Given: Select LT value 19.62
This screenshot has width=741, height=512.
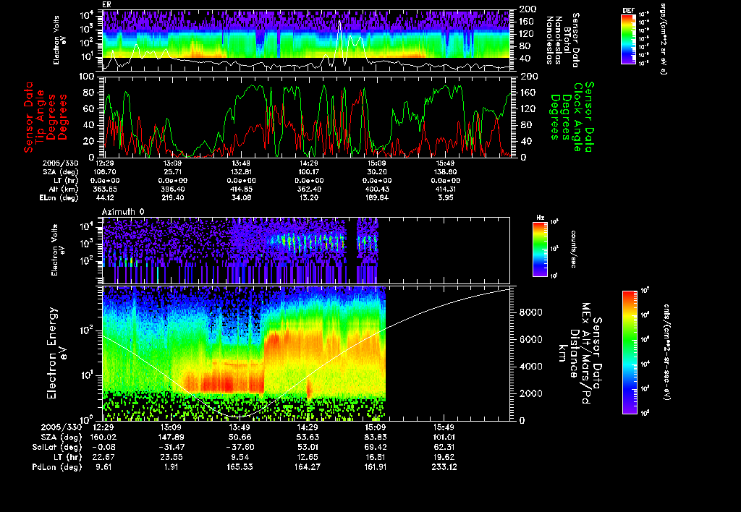Looking at the screenshot, I should tap(444, 457).
